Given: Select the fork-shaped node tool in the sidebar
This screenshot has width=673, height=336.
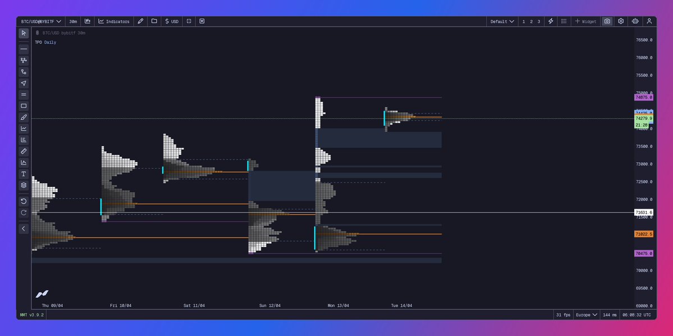Looking at the screenshot, I should pyautogui.click(x=24, y=61).
